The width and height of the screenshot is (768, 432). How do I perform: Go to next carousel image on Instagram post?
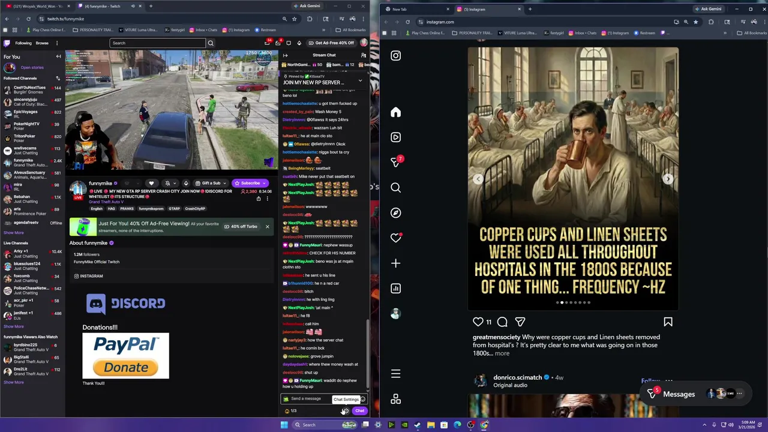[668, 179]
